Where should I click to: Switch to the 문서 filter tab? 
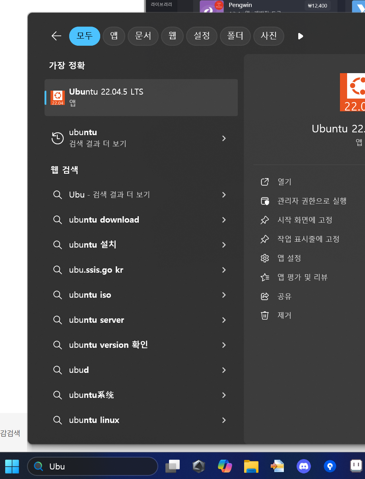(143, 36)
